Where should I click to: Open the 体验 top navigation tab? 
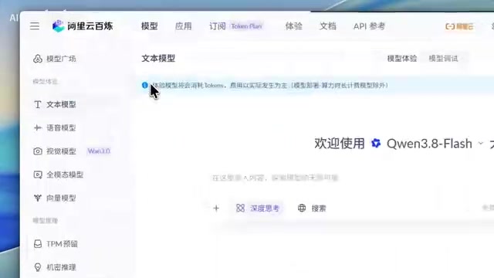[293, 26]
